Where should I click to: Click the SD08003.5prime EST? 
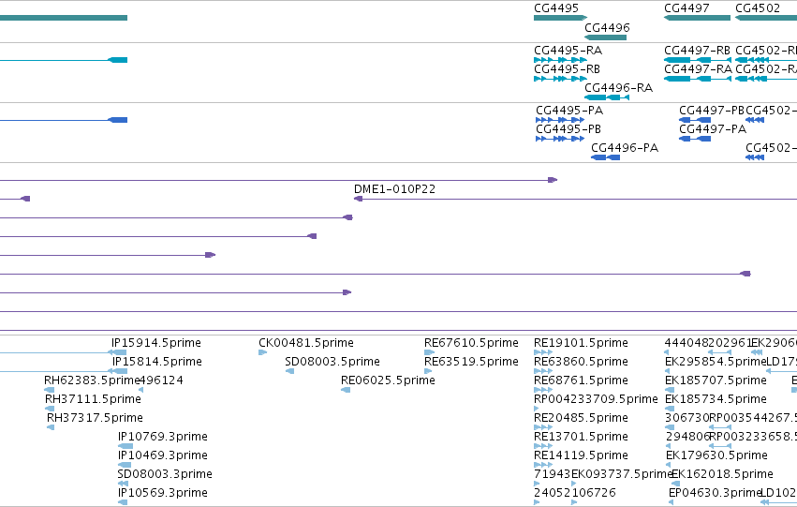click(289, 371)
